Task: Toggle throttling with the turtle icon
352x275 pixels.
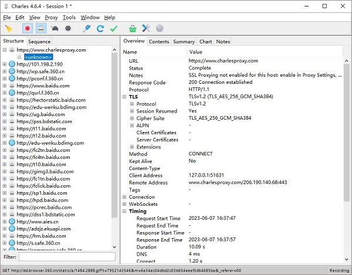Action: coord(55,28)
